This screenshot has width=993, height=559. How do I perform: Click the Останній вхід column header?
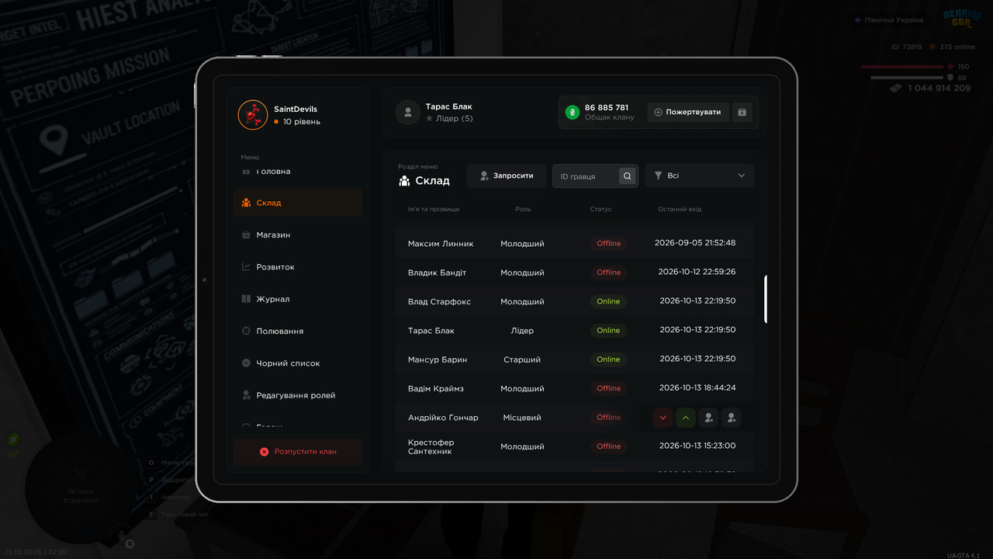pyautogui.click(x=680, y=210)
